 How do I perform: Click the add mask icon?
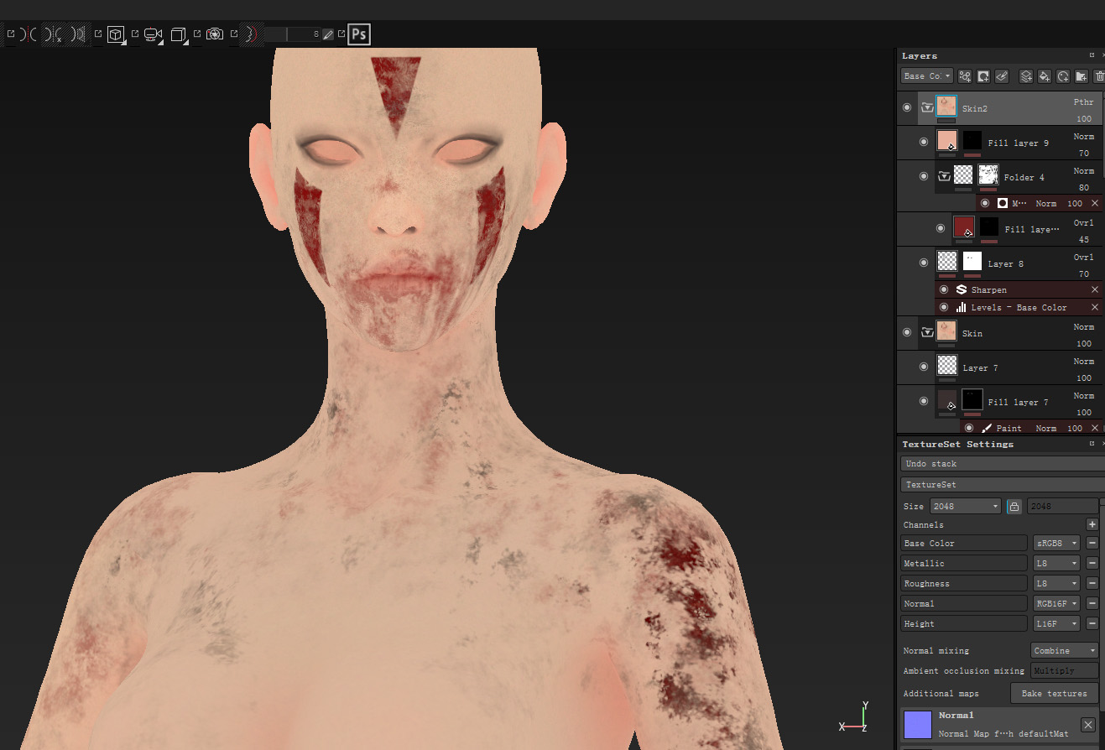(x=983, y=76)
